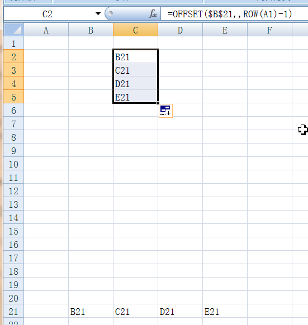
Task: Click cell D21 containing D21
Action: [180, 311]
